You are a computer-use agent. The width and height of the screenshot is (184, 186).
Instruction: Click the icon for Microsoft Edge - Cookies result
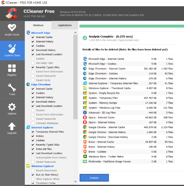point(85,64)
